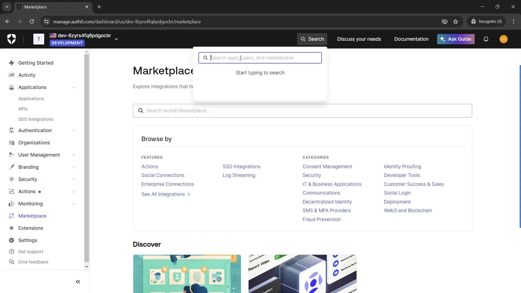
Task: Expand the Actions sidebar chevron
Action: (74, 192)
